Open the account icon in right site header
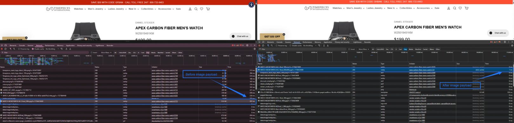The width and height of the screenshot is (514, 123). [449, 8]
